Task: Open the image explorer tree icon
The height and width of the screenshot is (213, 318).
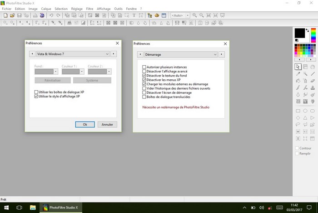Action: coord(149,15)
